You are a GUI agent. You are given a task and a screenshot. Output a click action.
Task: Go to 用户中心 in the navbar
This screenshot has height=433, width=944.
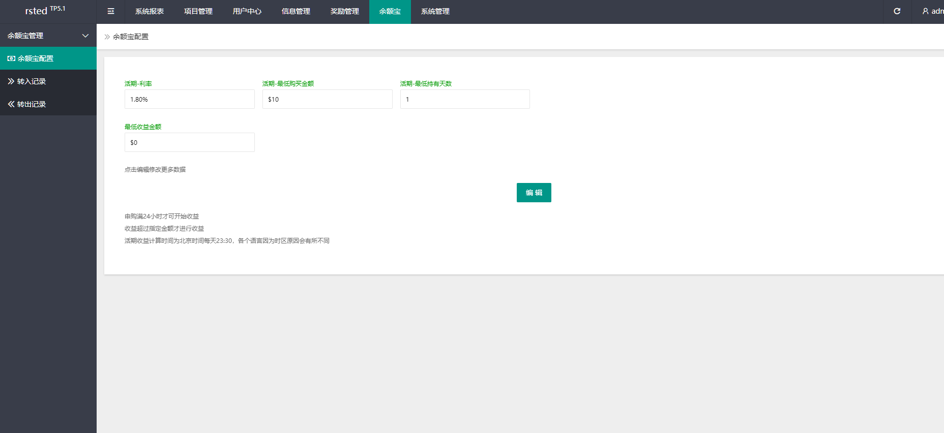pos(247,11)
